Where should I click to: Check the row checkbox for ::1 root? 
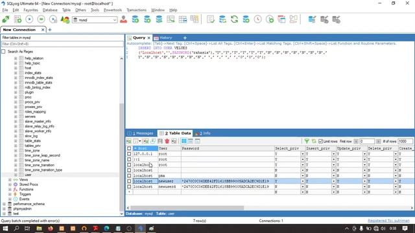(x=129, y=159)
